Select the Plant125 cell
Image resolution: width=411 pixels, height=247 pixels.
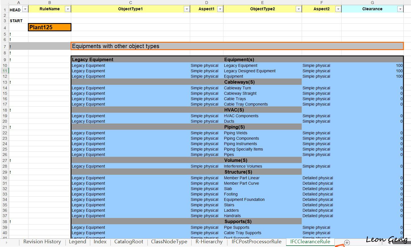click(50, 27)
